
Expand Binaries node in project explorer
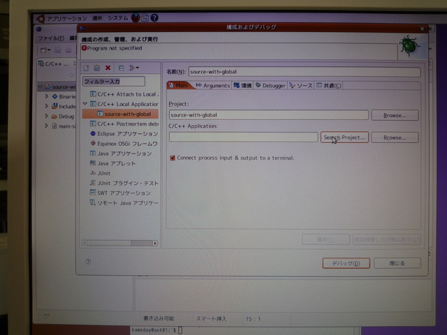pyautogui.click(x=47, y=96)
